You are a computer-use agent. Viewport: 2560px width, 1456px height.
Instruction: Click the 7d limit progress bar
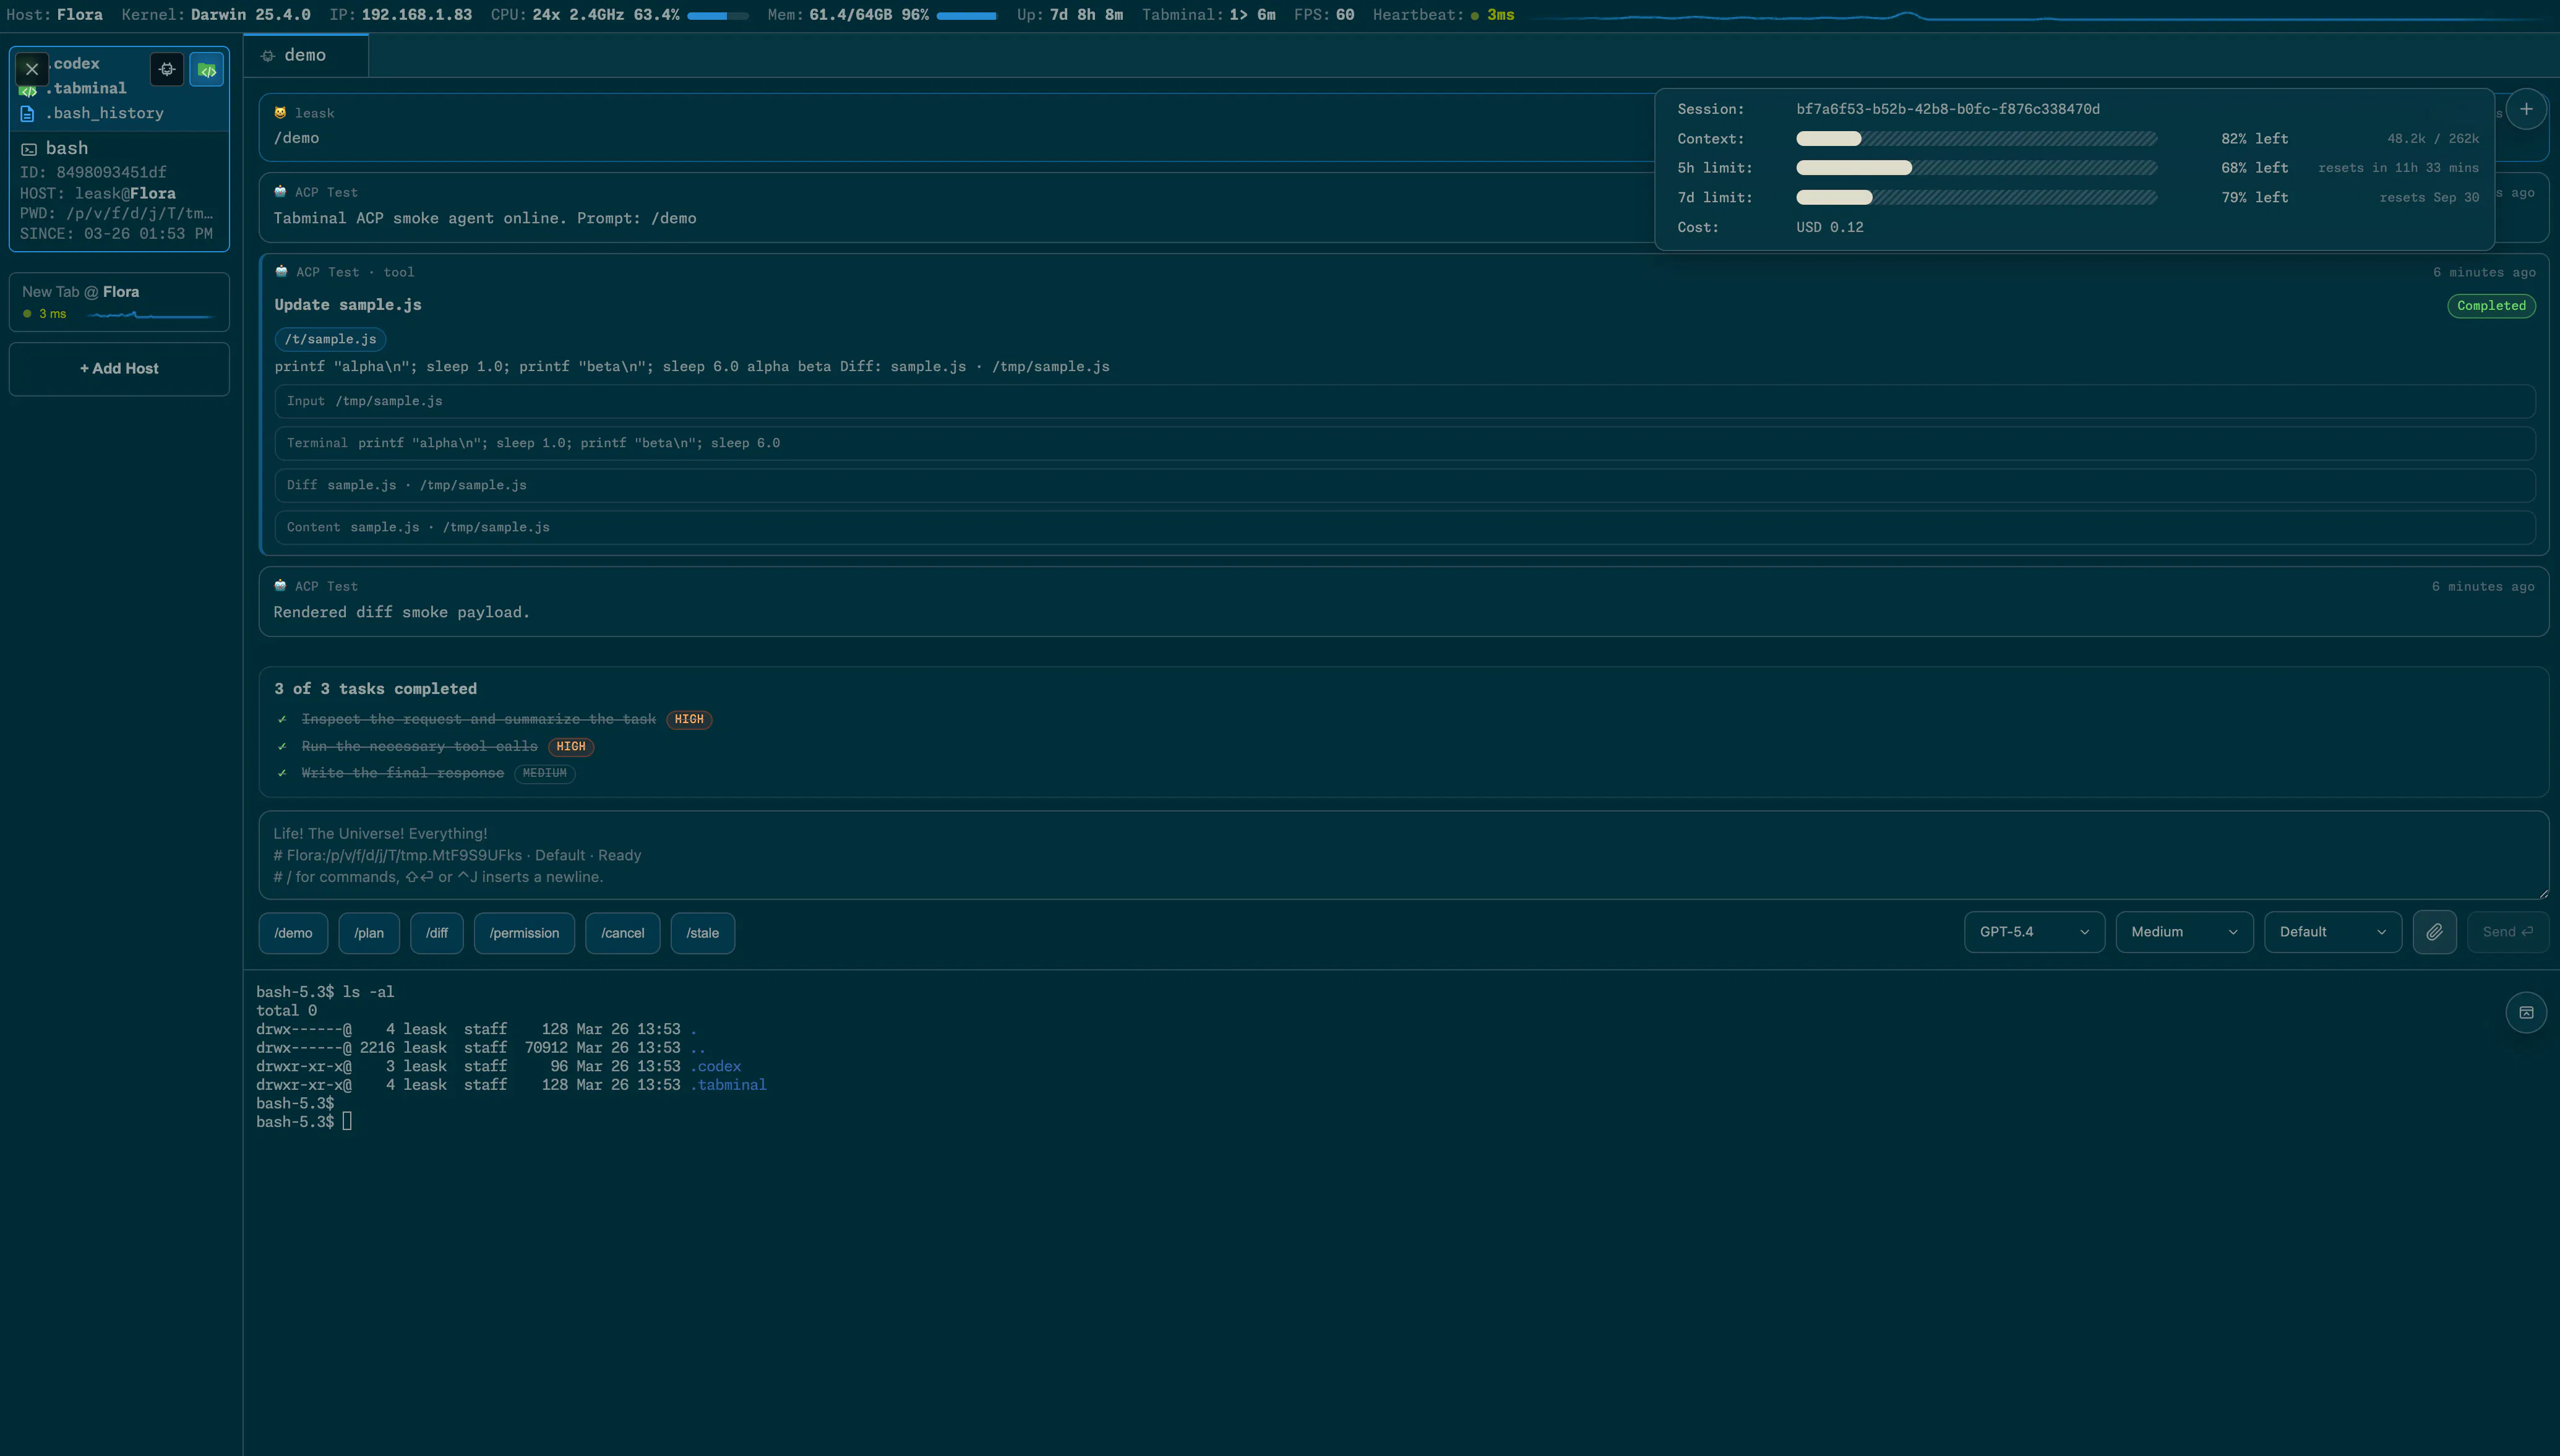click(1977, 198)
